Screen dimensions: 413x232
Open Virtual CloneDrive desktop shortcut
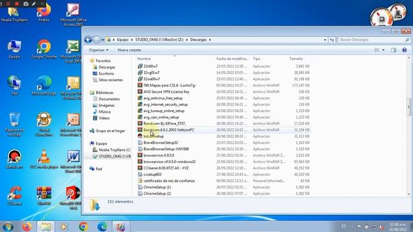click(x=44, y=124)
